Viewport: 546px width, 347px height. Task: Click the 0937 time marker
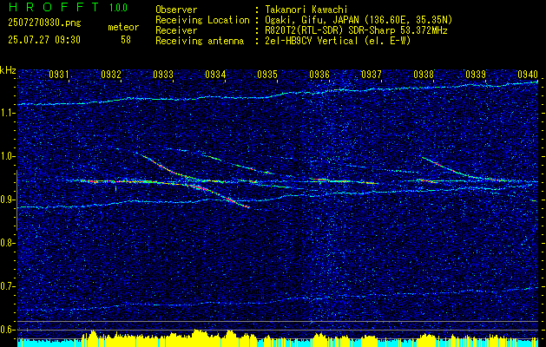[x=372, y=74]
